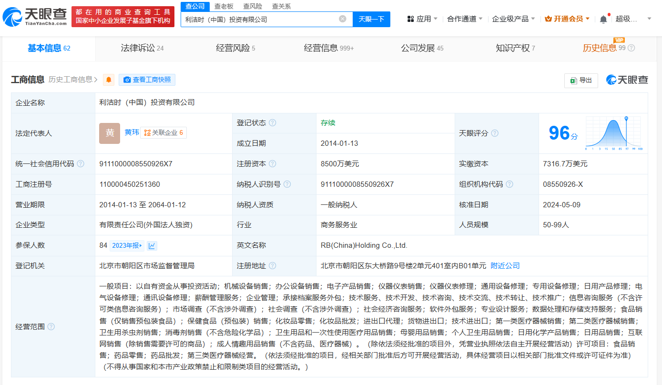
Task: Click the 天眼一下 search button
Action: pyautogui.click(x=371, y=19)
